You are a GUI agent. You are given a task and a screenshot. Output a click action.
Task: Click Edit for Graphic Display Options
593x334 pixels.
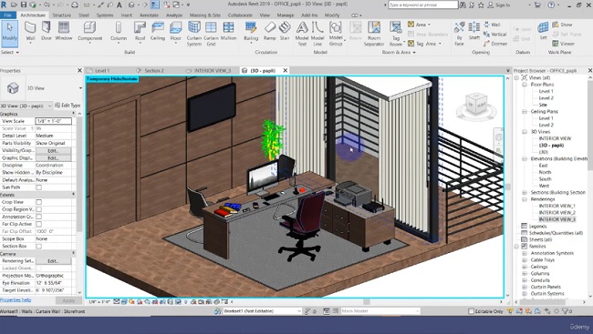[53, 158]
